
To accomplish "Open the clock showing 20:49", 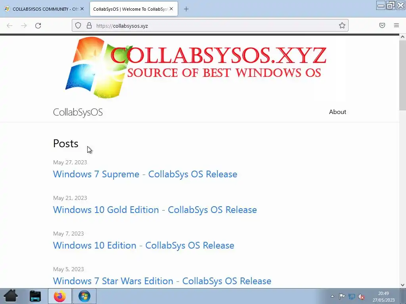I will (x=383, y=296).
